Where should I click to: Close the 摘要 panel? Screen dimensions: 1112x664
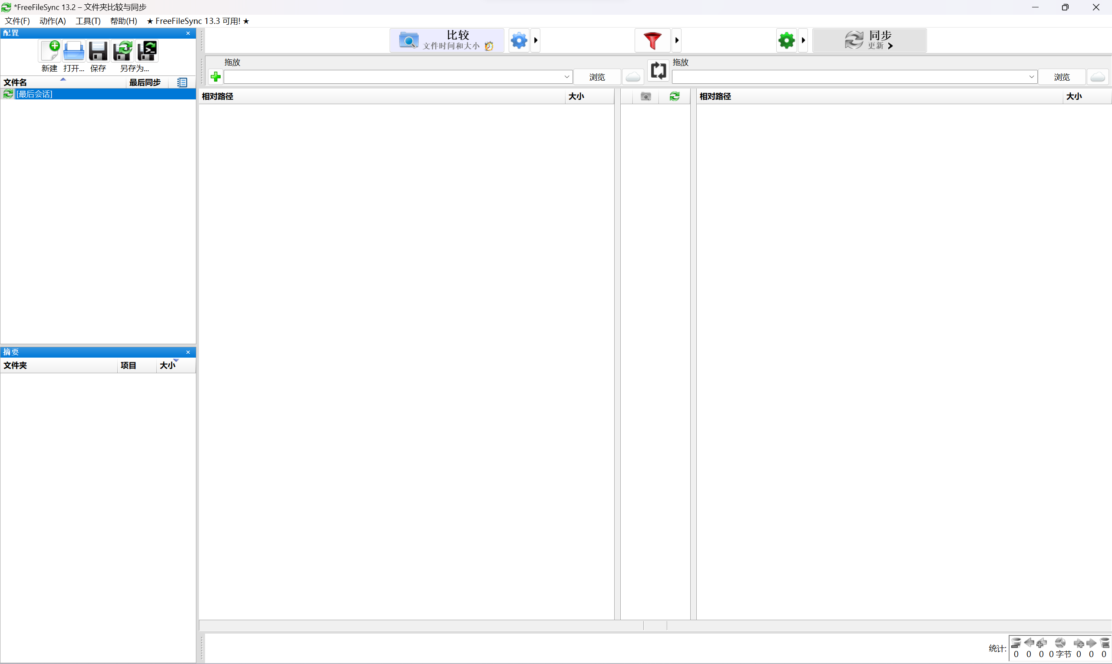[188, 352]
